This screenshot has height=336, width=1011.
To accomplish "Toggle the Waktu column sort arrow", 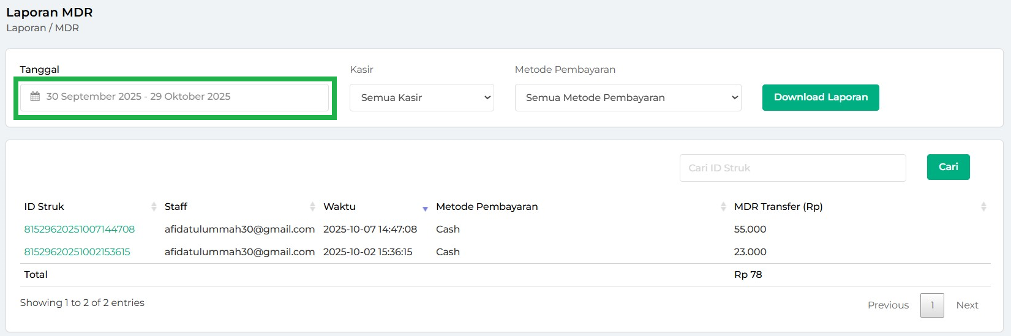I will pos(425,208).
